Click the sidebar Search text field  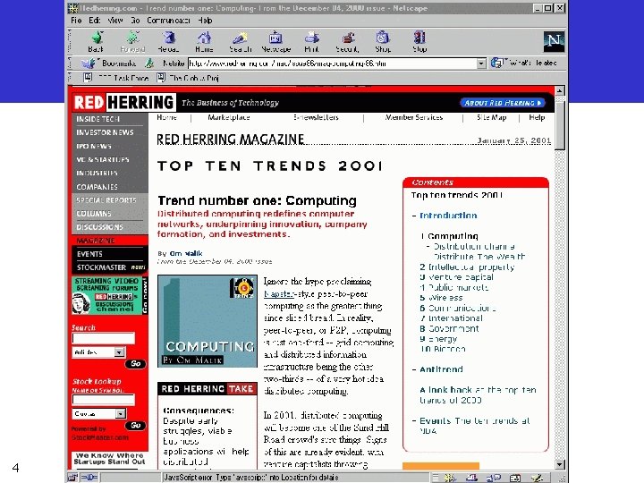pyautogui.click(x=104, y=338)
